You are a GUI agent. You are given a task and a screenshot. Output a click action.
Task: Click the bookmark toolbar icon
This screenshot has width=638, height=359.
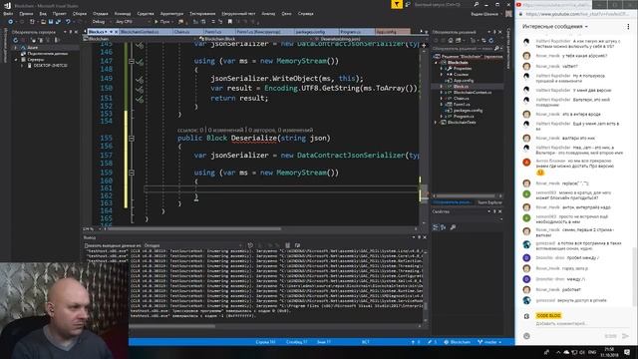230,22
